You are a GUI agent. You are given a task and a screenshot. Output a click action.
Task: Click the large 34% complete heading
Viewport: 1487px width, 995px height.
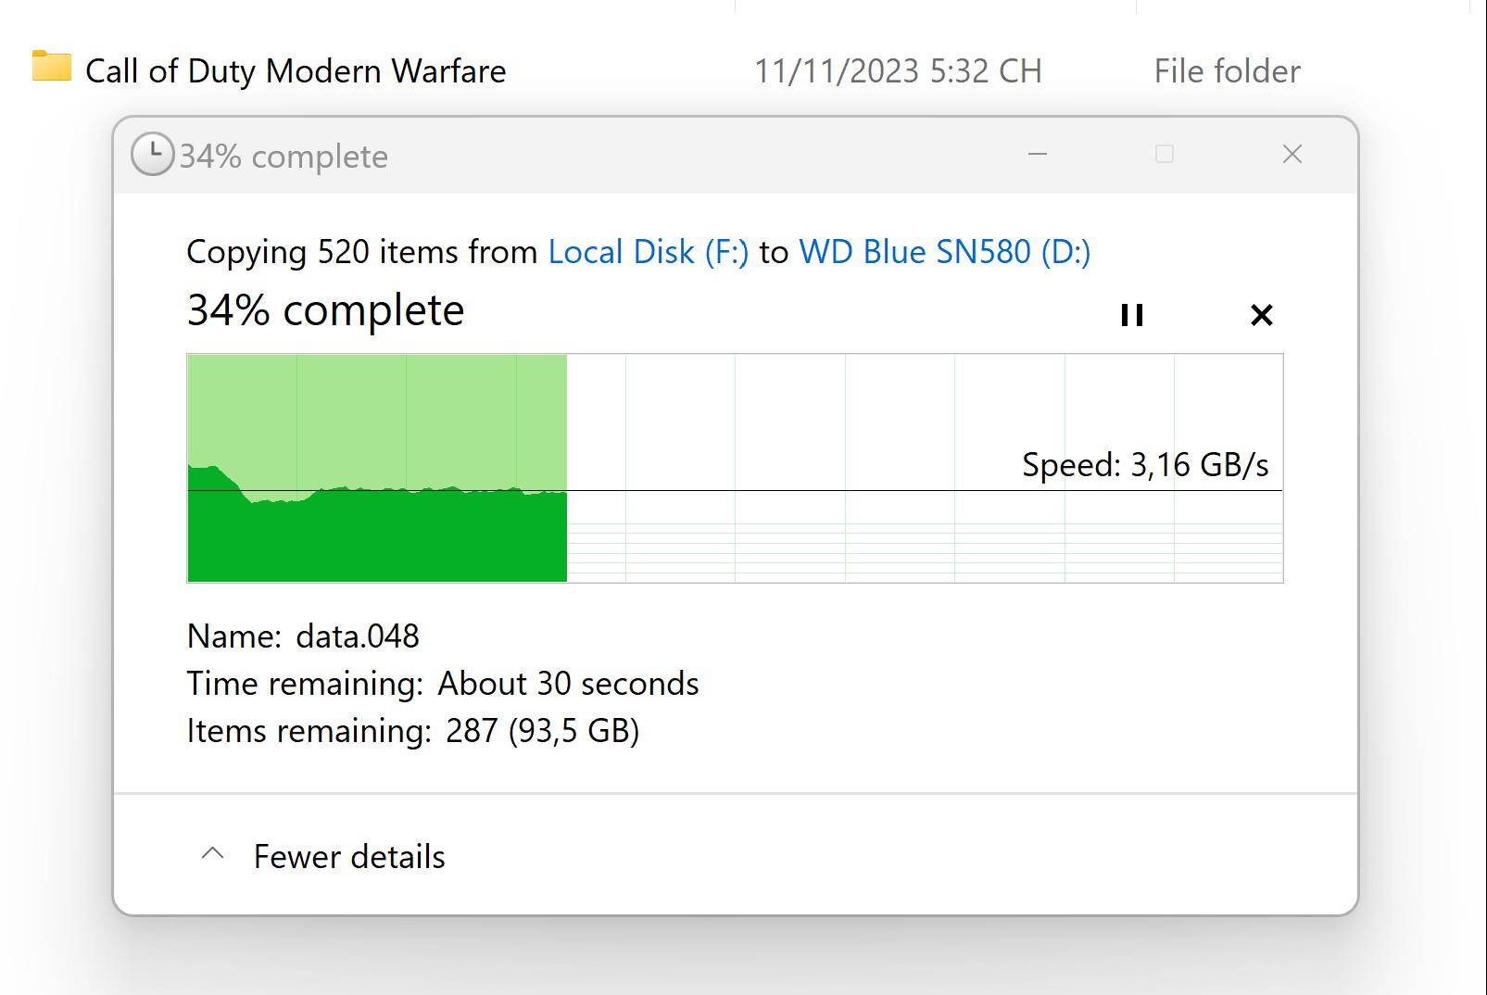coord(325,310)
